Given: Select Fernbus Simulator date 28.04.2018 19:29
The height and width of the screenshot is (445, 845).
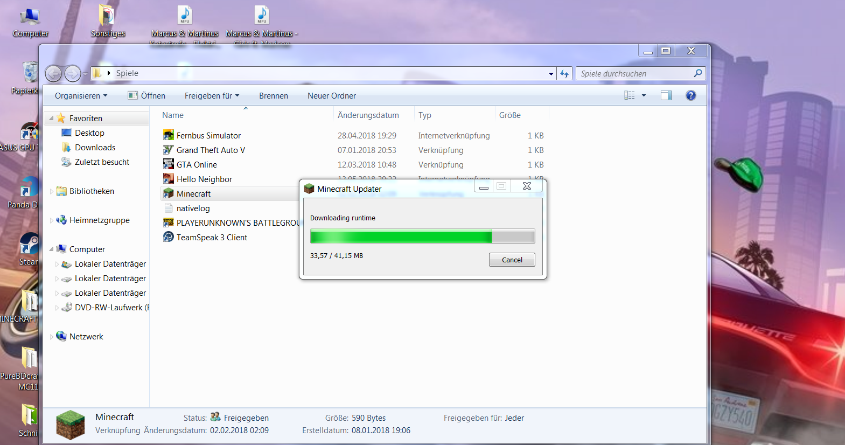Looking at the screenshot, I should pos(367,136).
